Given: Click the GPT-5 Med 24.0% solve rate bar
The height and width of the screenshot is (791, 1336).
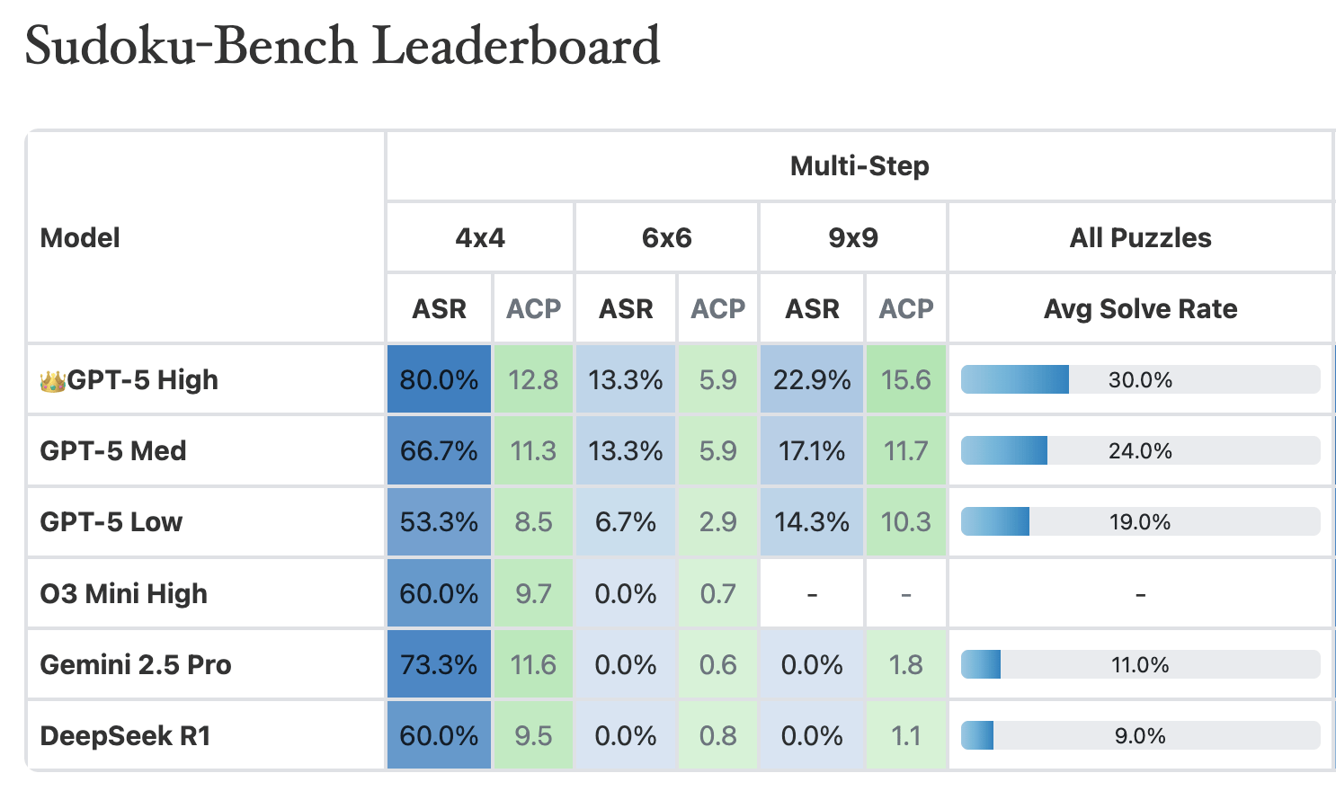Looking at the screenshot, I should point(1140,450).
